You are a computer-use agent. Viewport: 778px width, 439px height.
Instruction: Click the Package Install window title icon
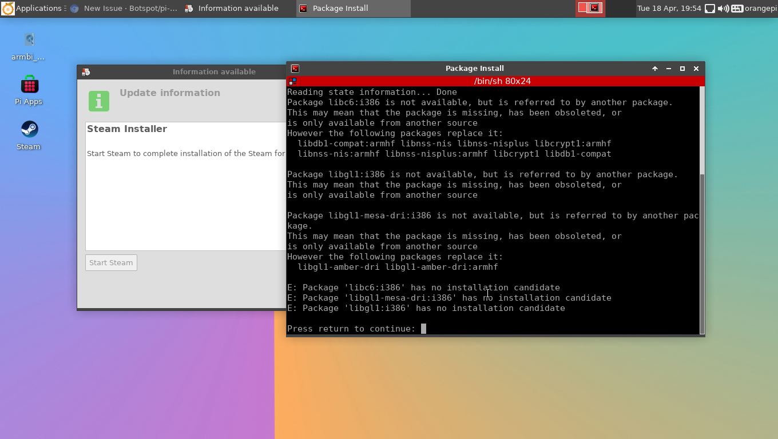295,69
